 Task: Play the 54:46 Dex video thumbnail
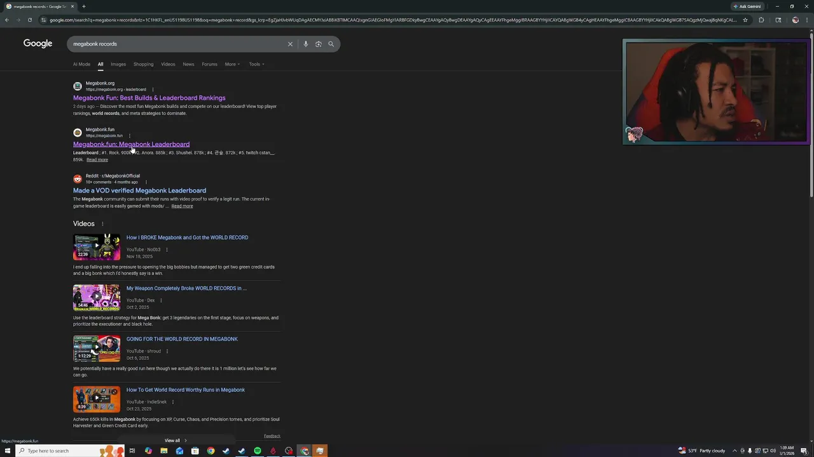97,298
